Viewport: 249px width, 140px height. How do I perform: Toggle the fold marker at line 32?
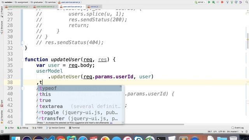pos(23,48)
